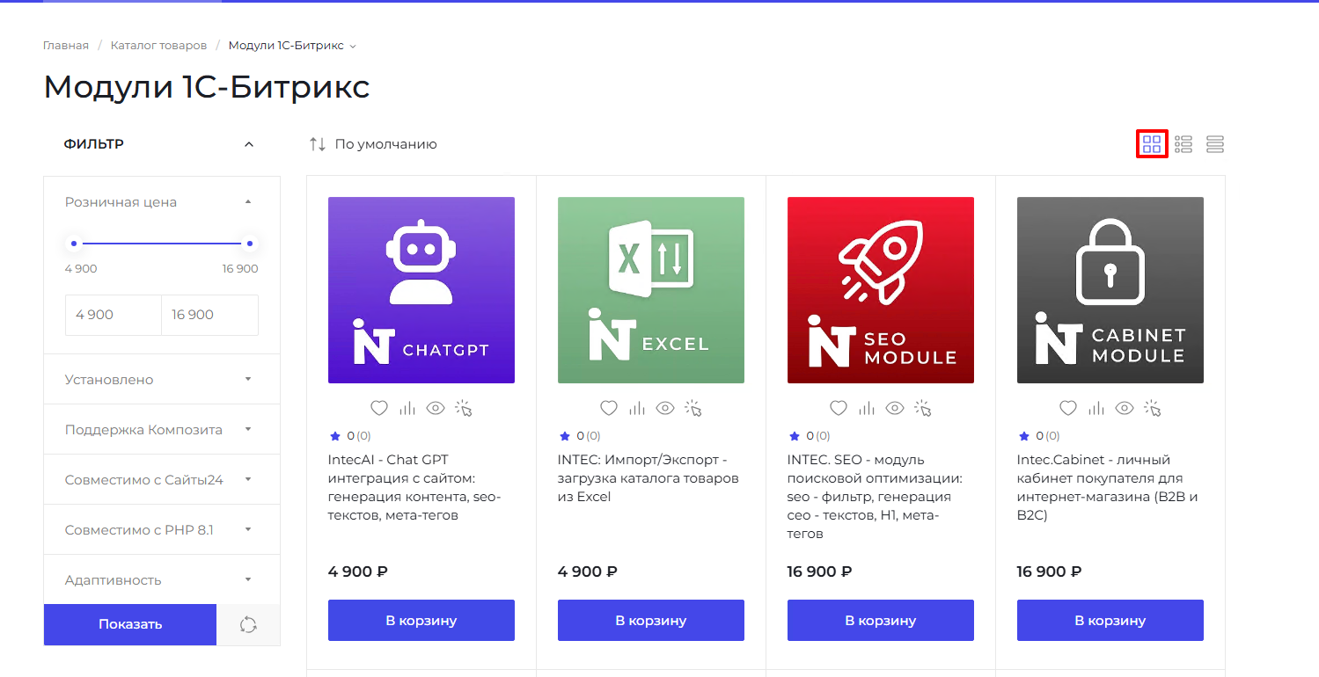Click one-click buy icon for Intec.Cabinet

pyautogui.click(x=1153, y=408)
